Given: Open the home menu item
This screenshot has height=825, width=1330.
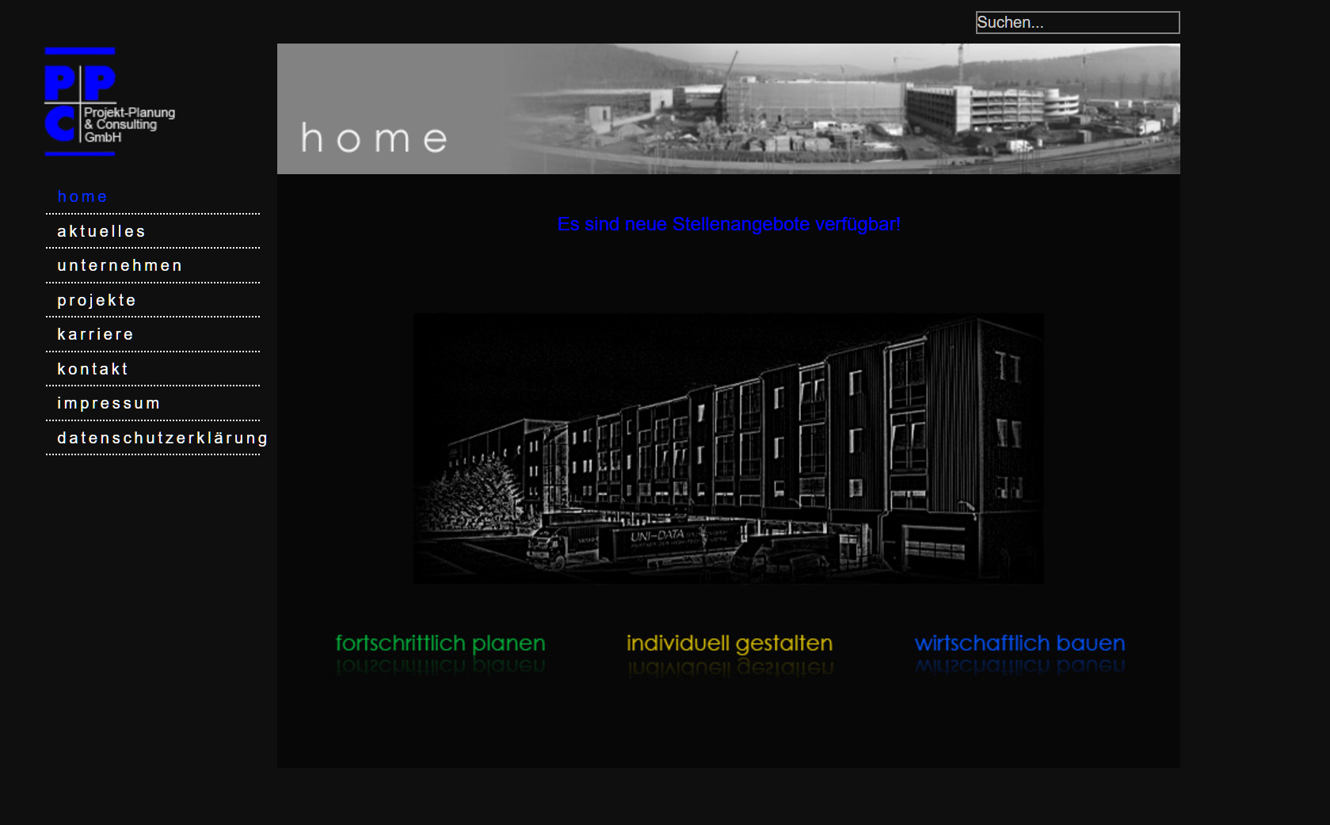Looking at the screenshot, I should pos(82,196).
